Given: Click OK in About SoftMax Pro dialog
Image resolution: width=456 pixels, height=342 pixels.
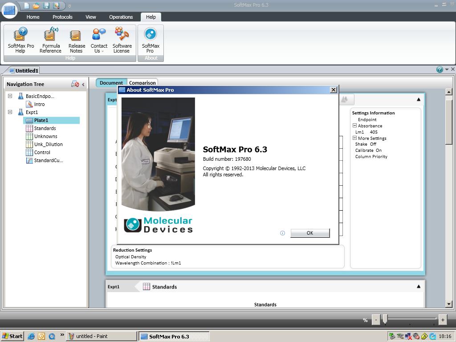Looking at the screenshot, I should tap(310, 233).
